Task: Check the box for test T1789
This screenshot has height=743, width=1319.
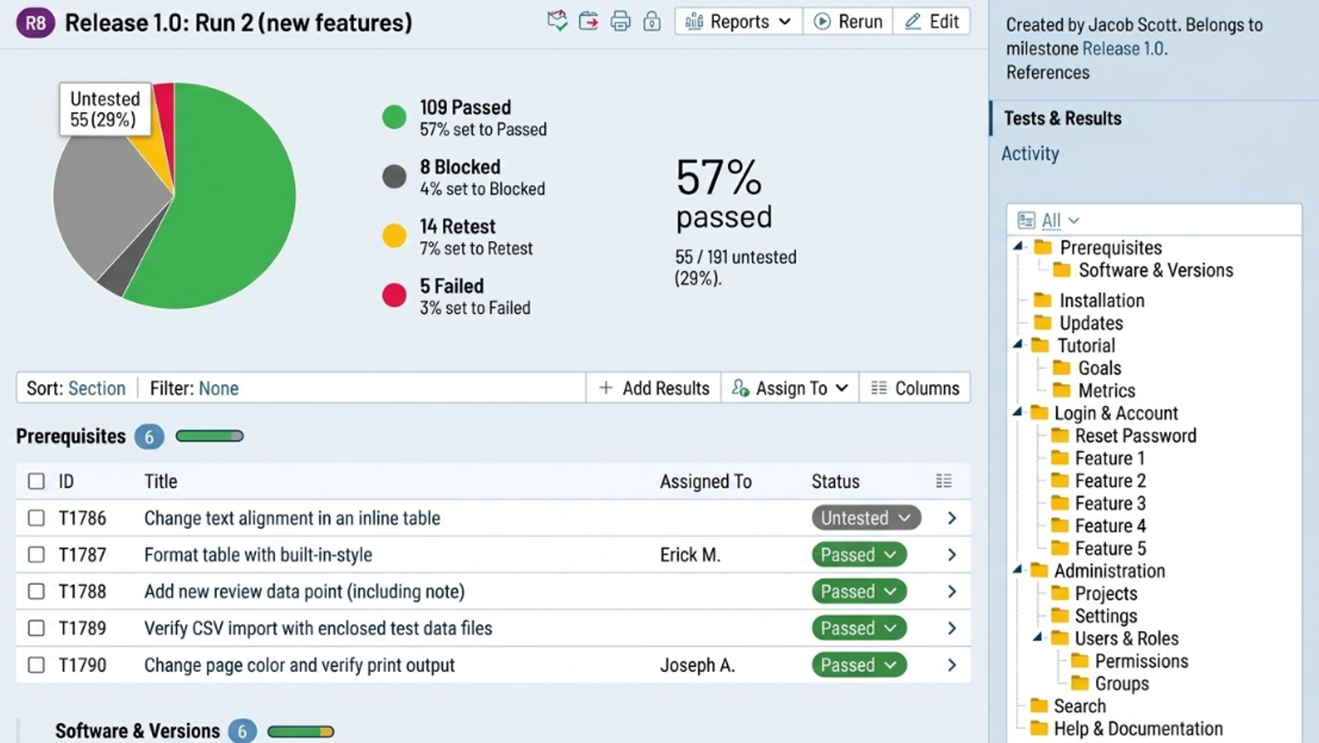Action: click(36, 628)
